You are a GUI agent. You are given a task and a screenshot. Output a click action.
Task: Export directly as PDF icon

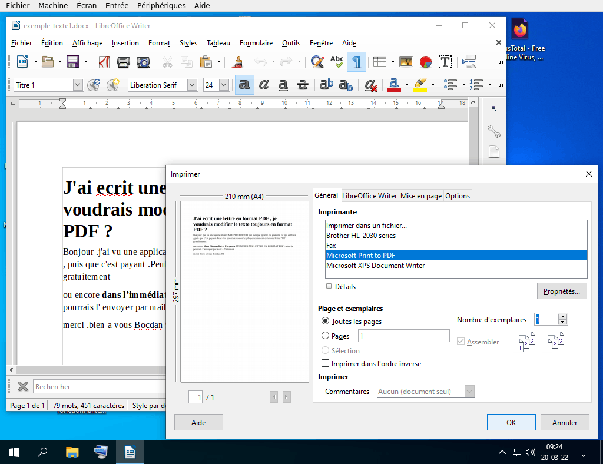pyautogui.click(x=104, y=62)
